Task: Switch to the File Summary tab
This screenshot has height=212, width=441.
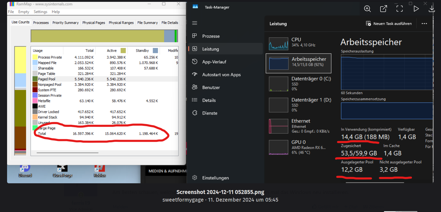Action: pyautogui.click(x=148, y=23)
